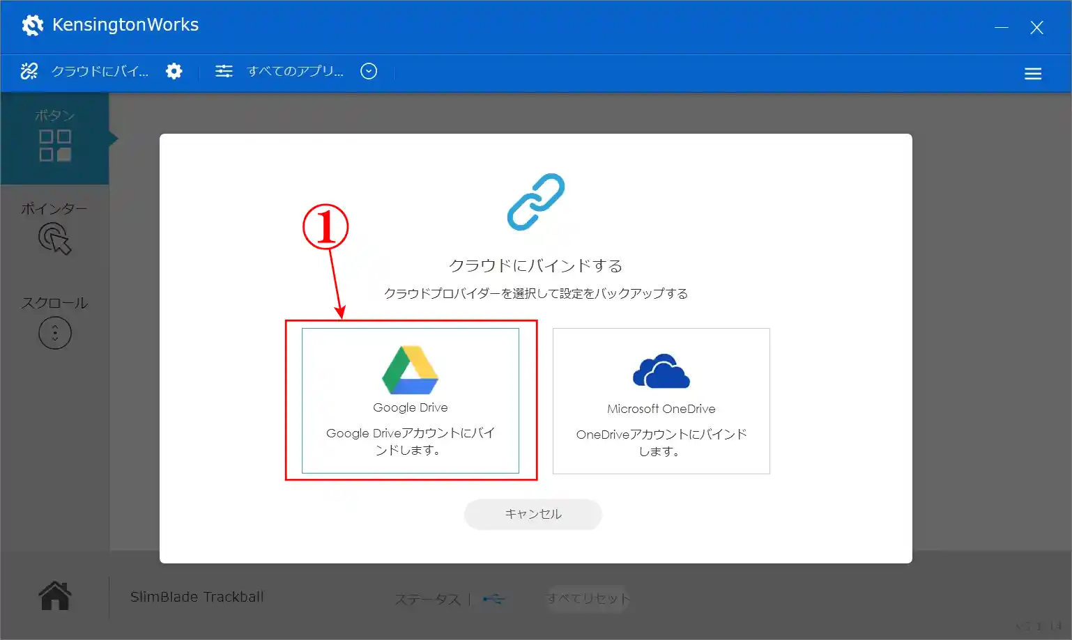1072x640 pixels.
Task: Click the ステータス label
Action: (x=427, y=599)
